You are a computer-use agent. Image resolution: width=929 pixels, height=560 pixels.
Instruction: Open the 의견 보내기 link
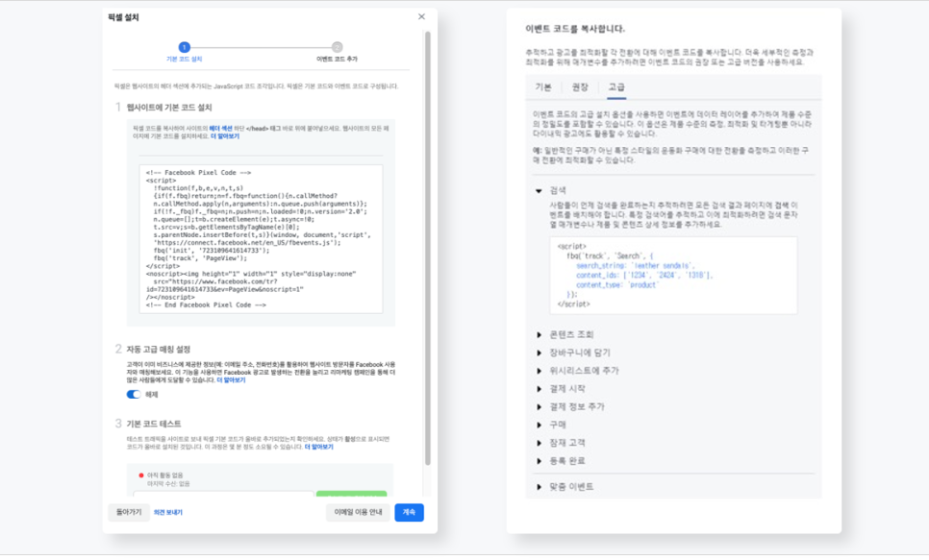pos(167,513)
